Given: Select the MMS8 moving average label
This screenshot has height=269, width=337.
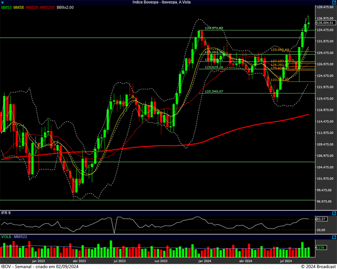Looking at the screenshot, I should click(18, 7).
